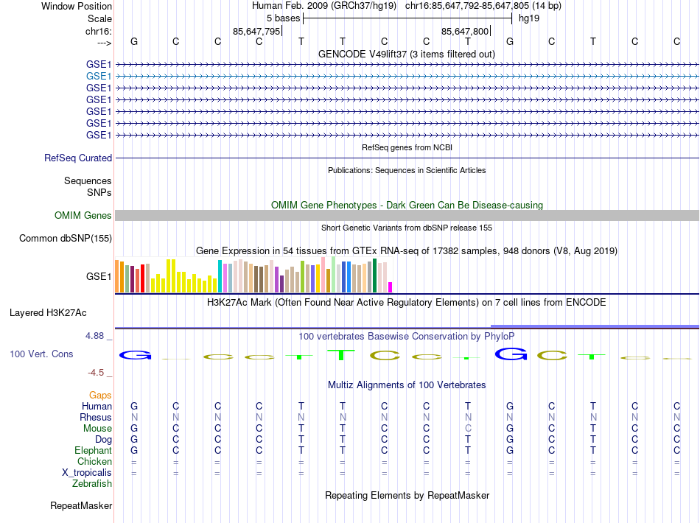Screen dimensions: 700x523
Task: Click the 'Zebrafish' alignment row label
Action: pyautogui.click(x=92, y=483)
